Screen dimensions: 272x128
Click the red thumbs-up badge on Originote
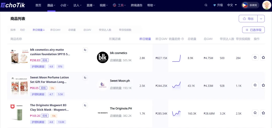coord(12,106)
